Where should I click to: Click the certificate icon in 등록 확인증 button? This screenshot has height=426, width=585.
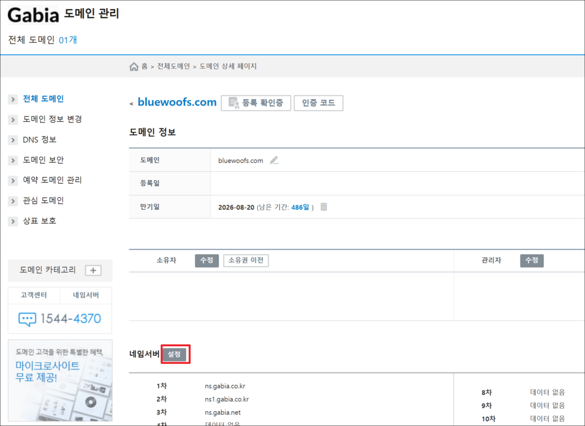point(234,103)
